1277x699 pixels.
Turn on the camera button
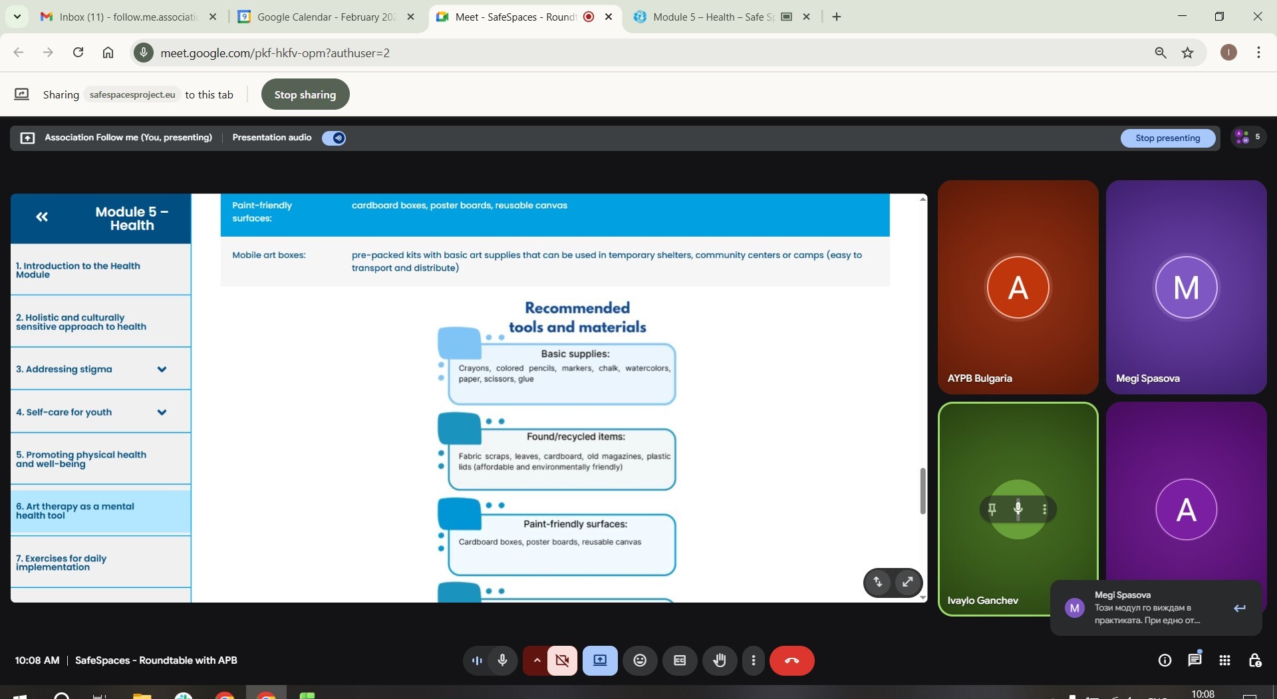563,660
